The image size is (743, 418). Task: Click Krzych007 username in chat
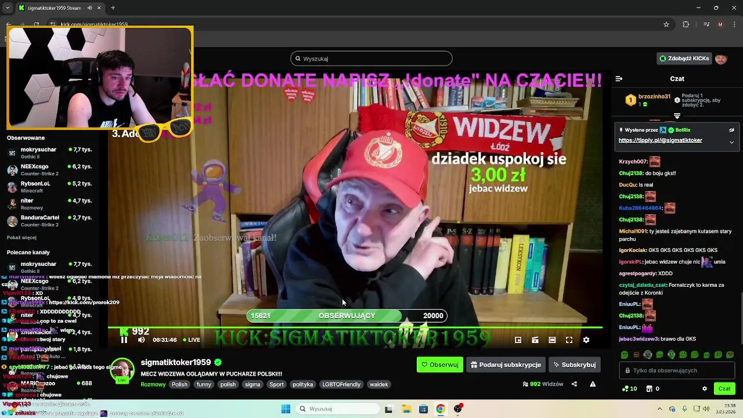tap(633, 162)
